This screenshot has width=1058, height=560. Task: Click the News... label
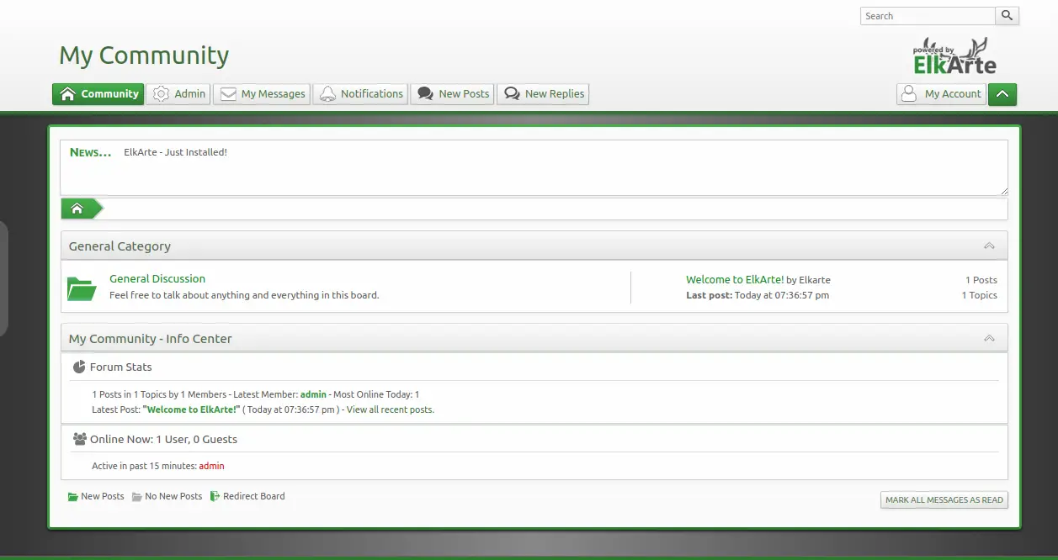pos(90,152)
